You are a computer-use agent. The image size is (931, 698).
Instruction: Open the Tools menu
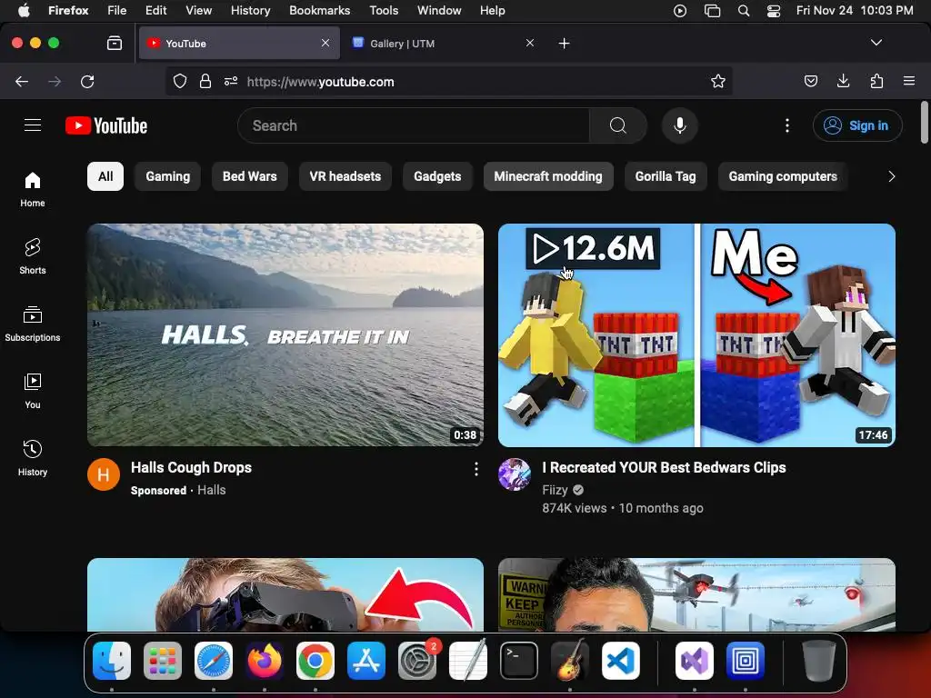(x=384, y=10)
